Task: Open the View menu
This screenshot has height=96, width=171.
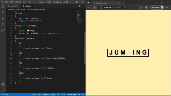Action: pyautogui.click(x=25, y=2)
